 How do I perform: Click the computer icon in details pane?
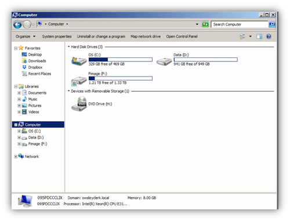tap(25, 201)
